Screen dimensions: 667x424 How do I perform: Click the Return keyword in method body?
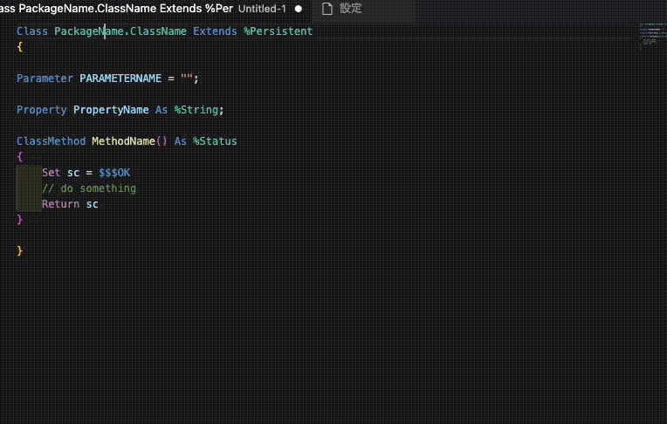click(x=60, y=204)
